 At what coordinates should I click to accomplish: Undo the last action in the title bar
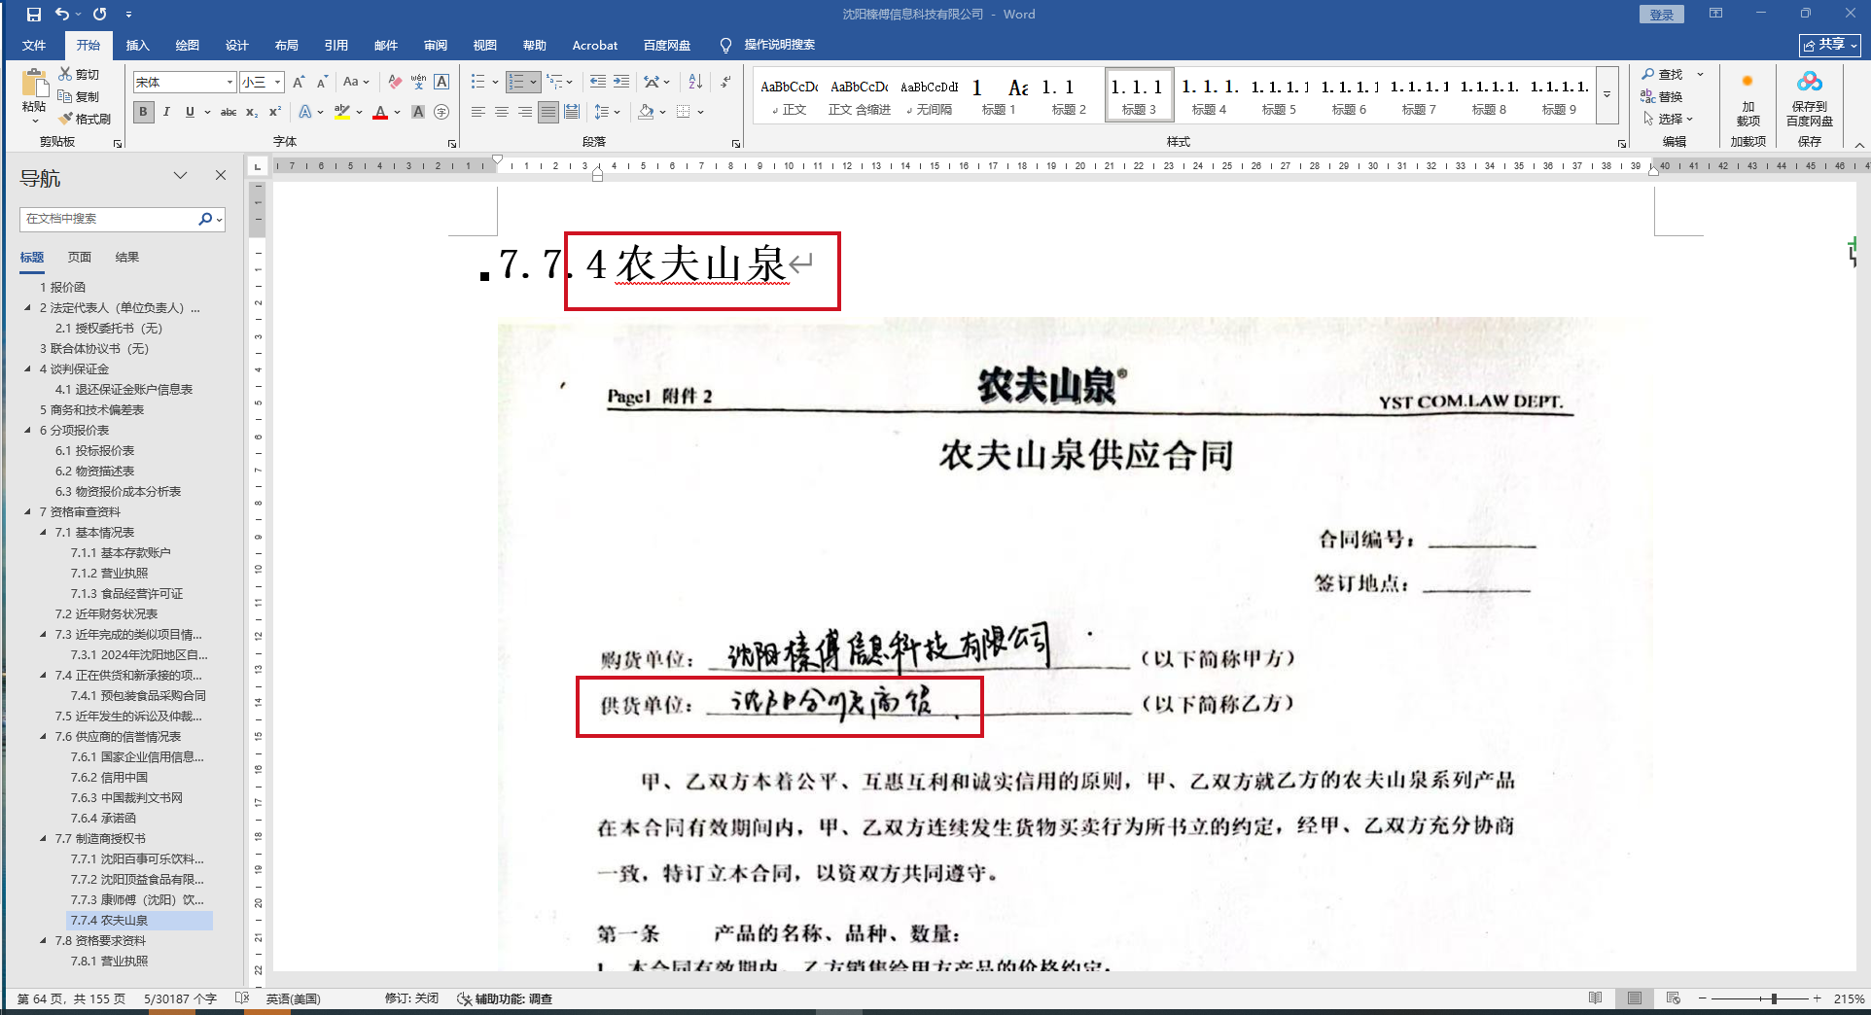pyautogui.click(x=62, y=15)
